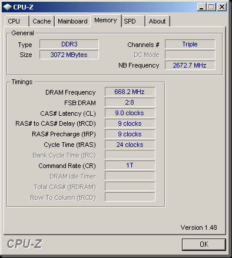The image size is (232, 258).
Task: Switch to the CPU tab
Action: click(17, 21)
